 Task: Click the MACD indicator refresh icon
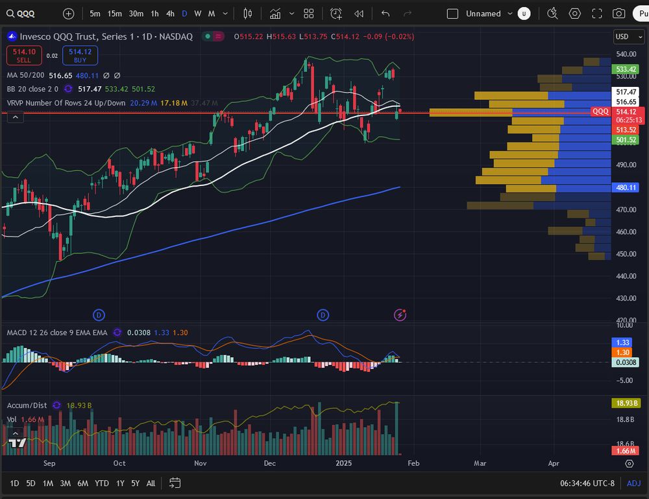point(117,332)
